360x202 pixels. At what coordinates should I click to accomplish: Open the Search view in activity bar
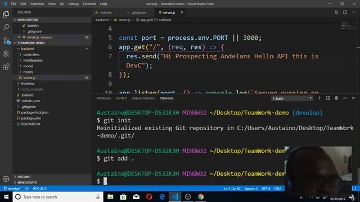point(6,27)
